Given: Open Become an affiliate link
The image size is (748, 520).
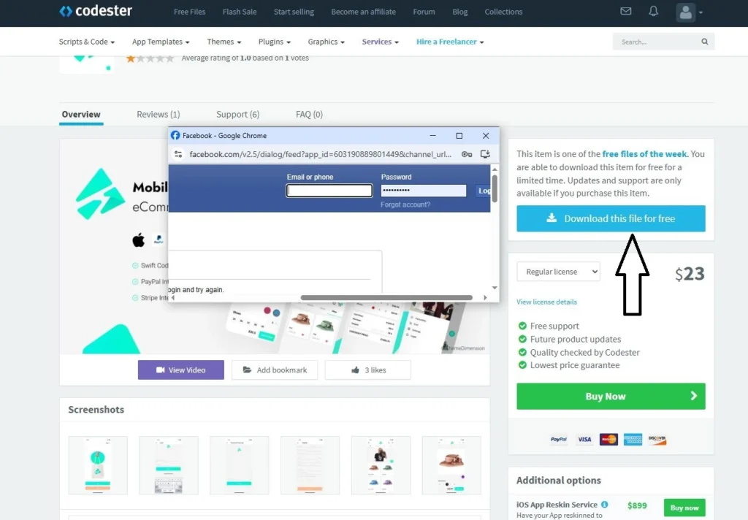Looking at the screenshot, I should 364,12.
